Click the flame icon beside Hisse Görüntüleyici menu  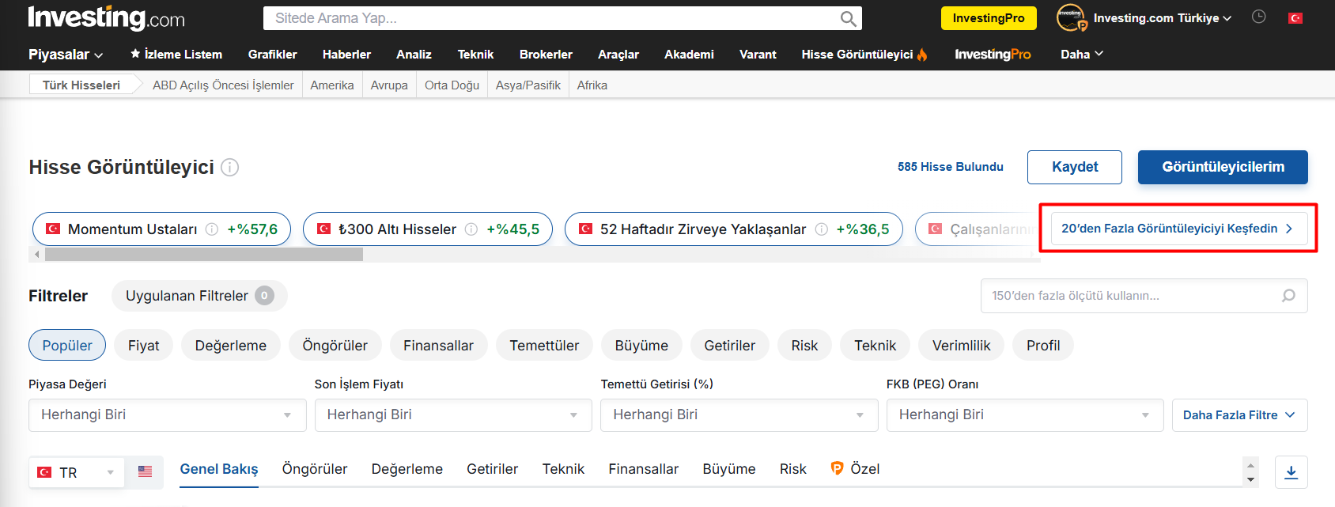(x=922, y=54)
